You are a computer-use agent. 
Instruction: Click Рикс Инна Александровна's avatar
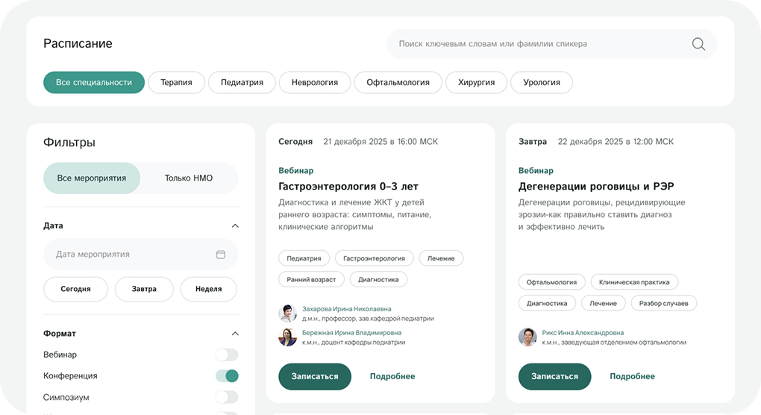tap(527, 337)
